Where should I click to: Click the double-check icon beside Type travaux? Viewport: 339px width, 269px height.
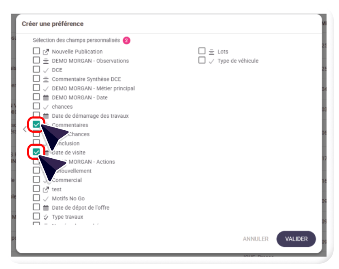(x=46, y=217)
